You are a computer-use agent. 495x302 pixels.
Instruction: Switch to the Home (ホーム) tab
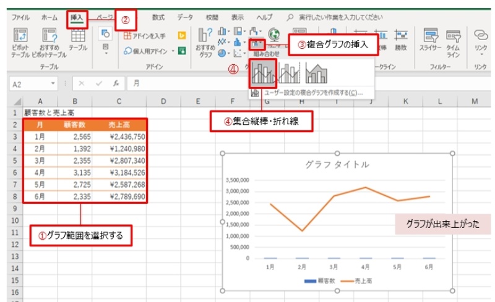point(49,18)
